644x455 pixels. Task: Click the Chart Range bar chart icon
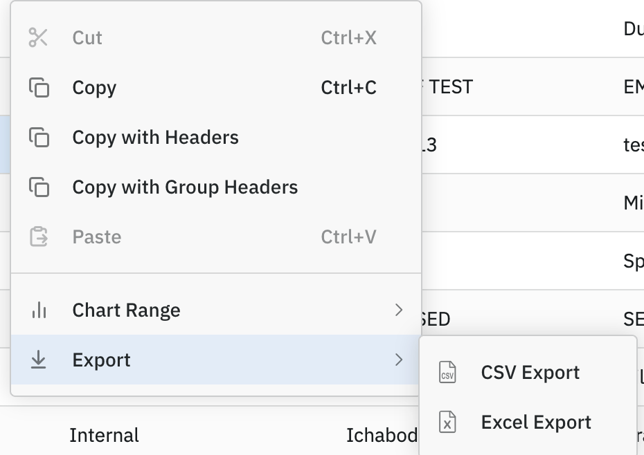pos(39,310)
